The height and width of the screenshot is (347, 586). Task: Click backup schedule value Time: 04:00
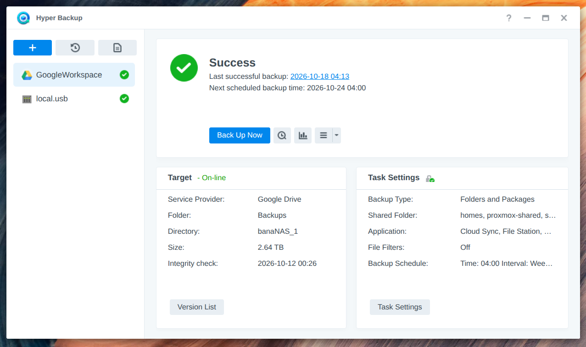click(507, 264)
